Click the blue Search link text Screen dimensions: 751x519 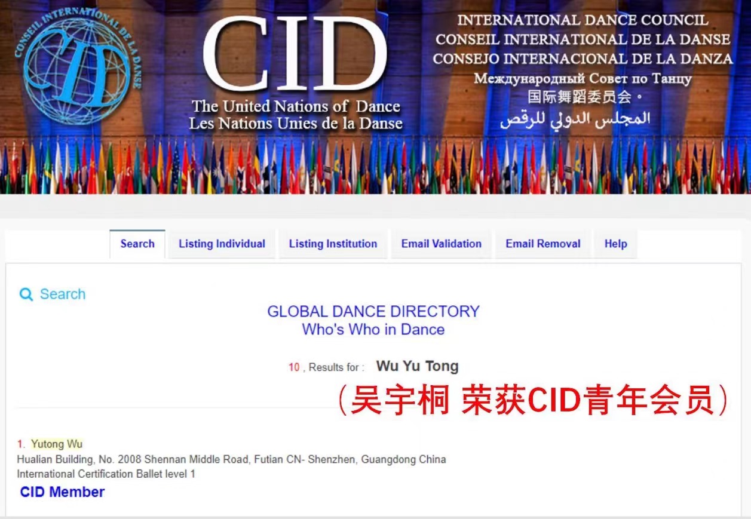pos(62,294)
